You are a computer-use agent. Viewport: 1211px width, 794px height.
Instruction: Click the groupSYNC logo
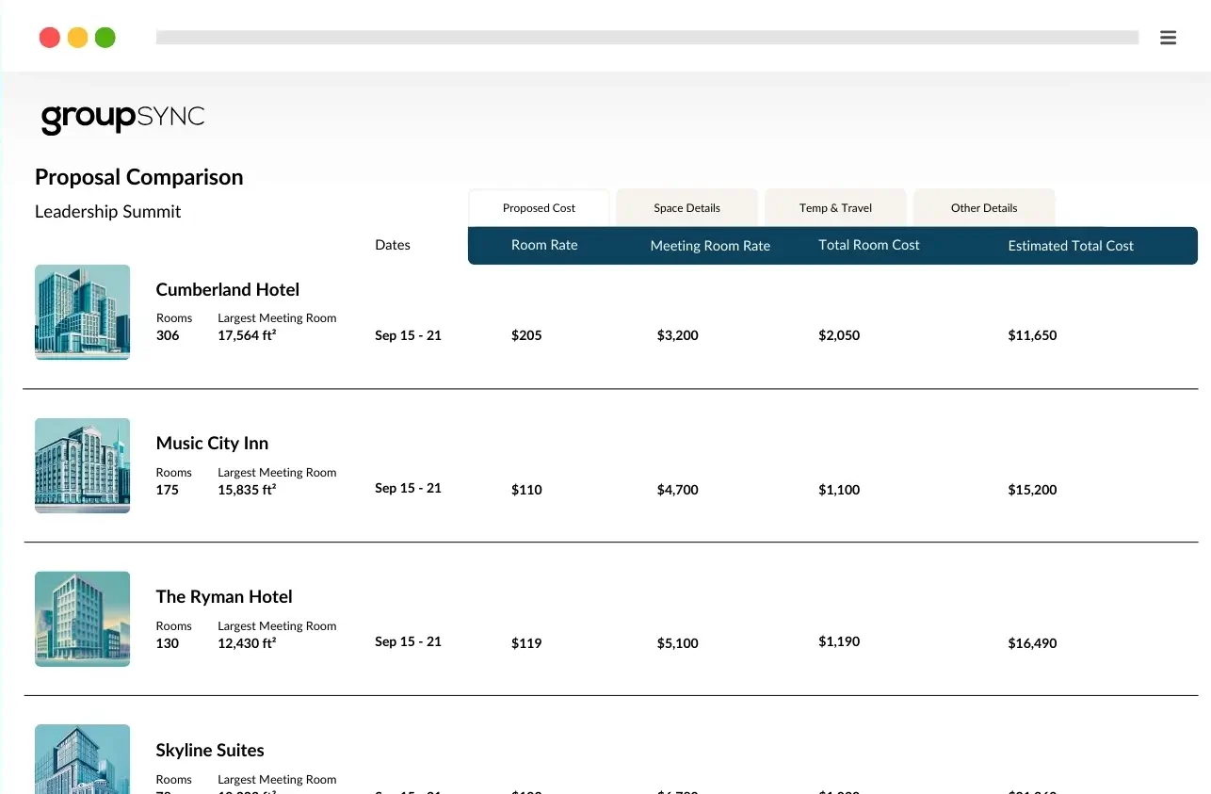tap(122, 119)
